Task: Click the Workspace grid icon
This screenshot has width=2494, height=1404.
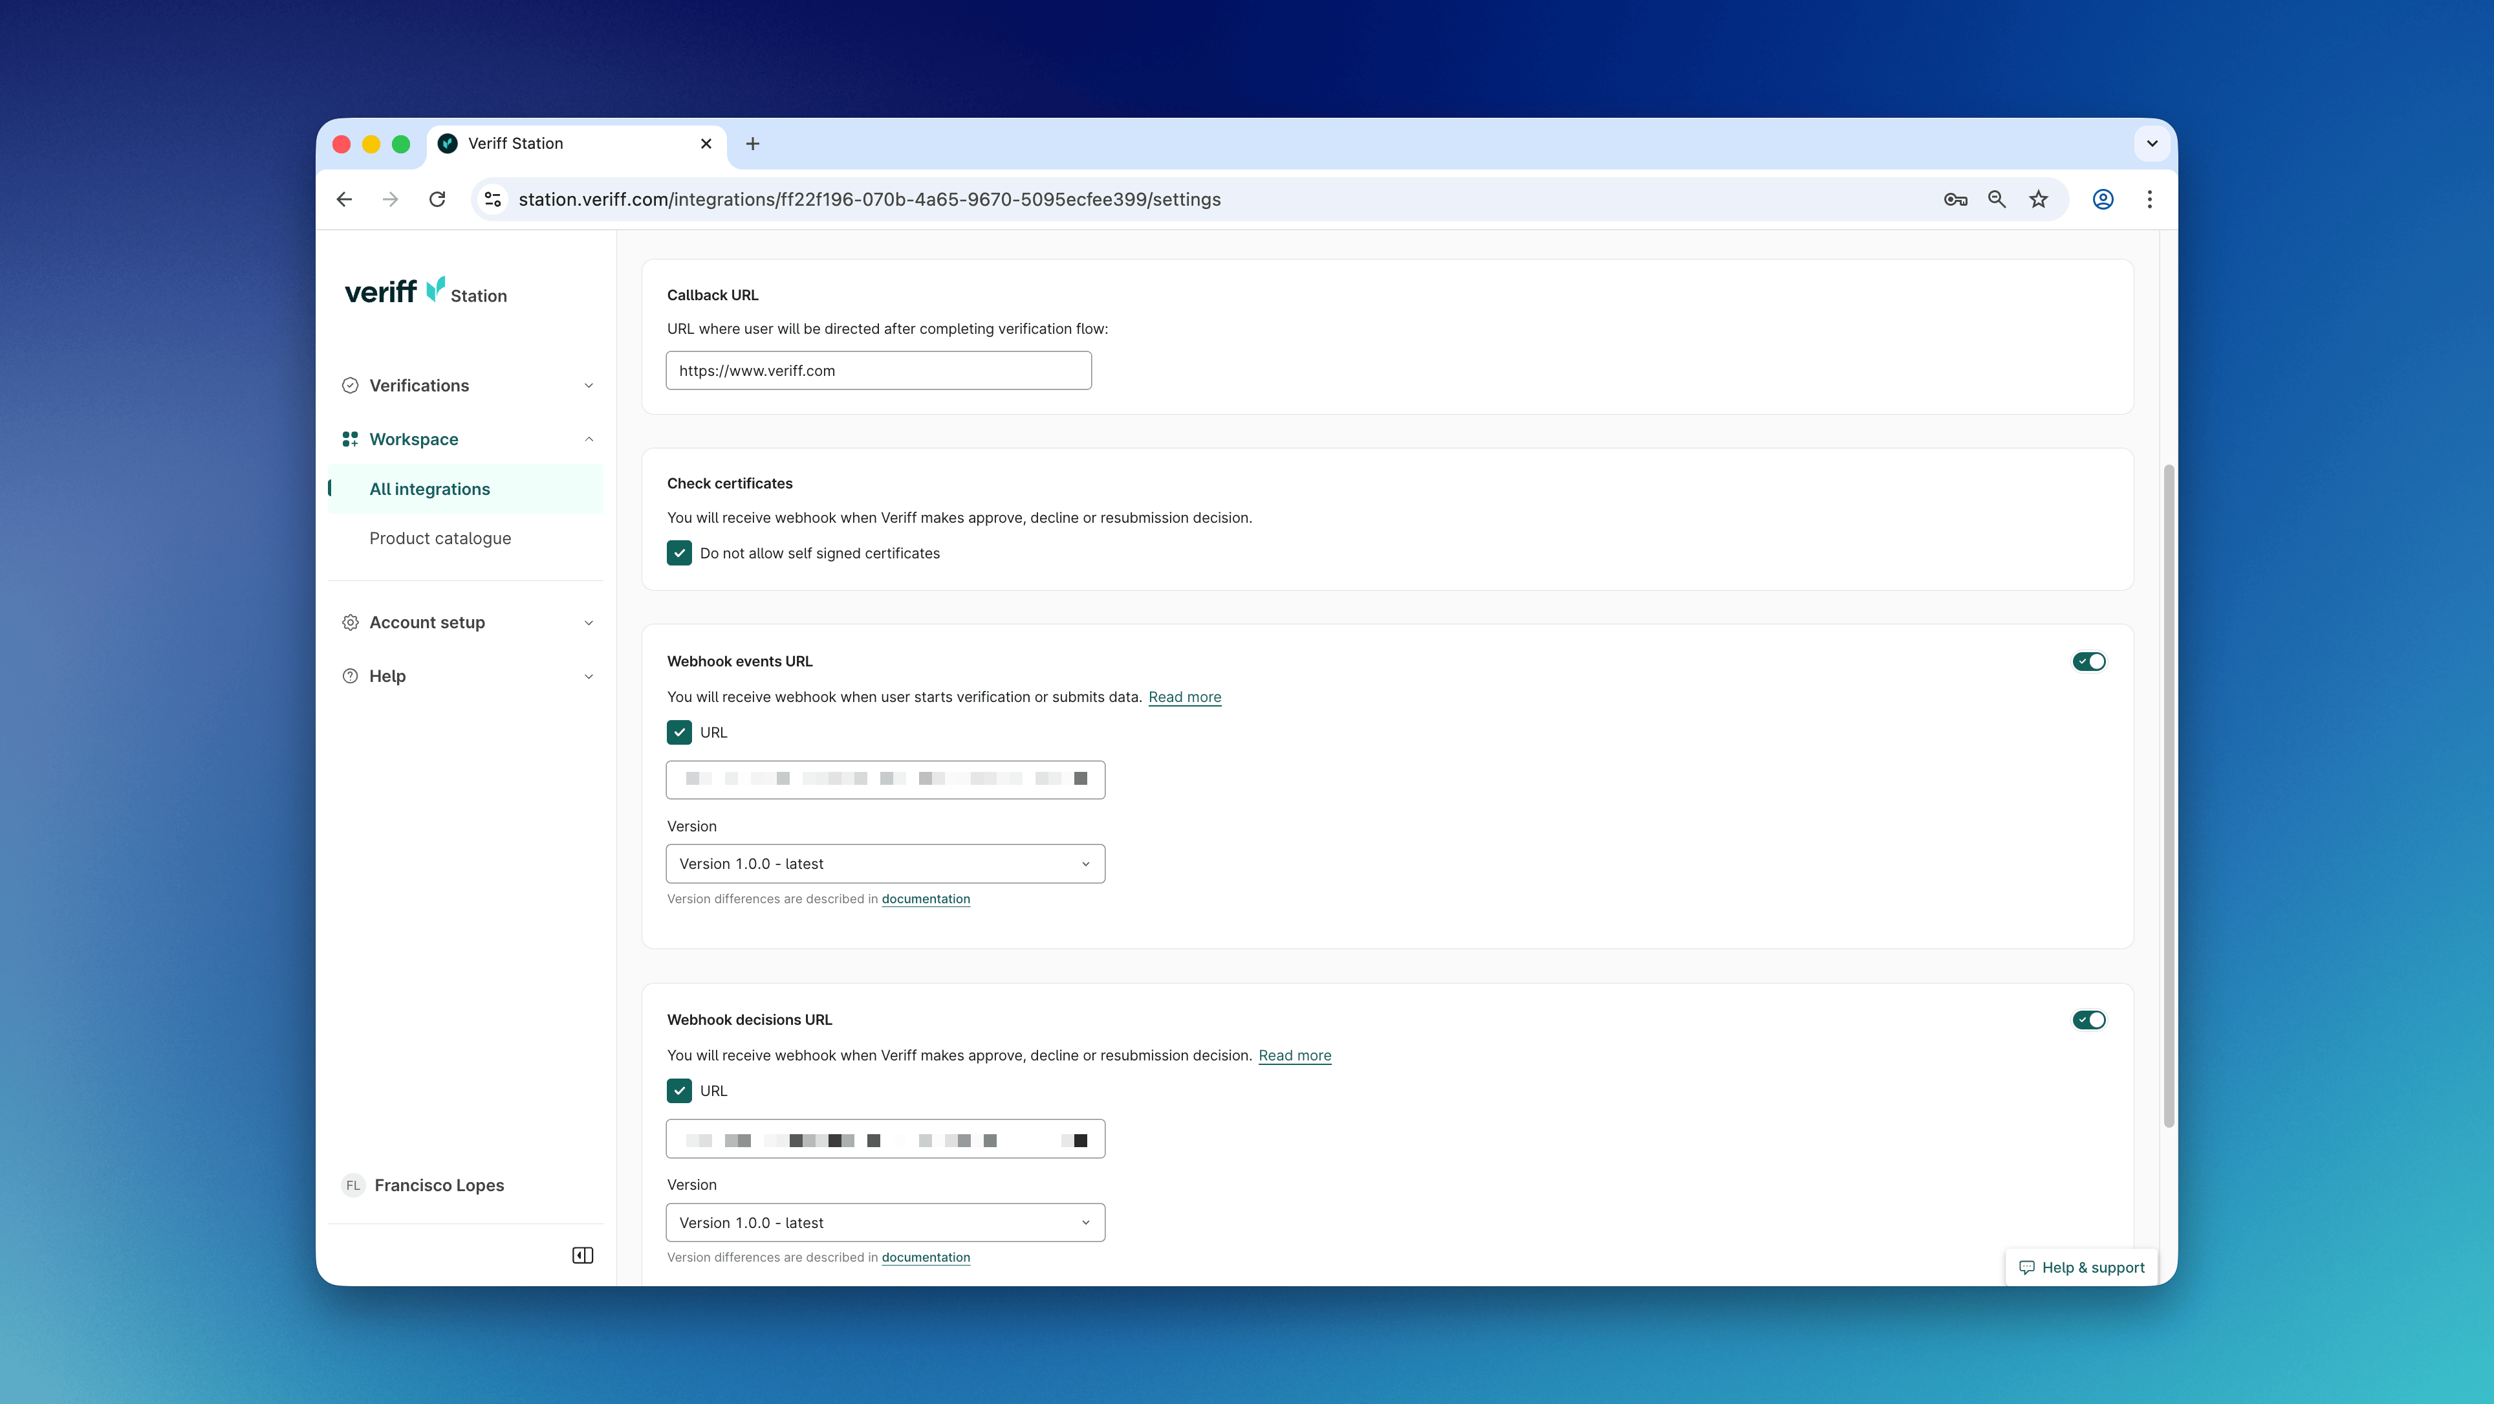Action: coord(351,439)
